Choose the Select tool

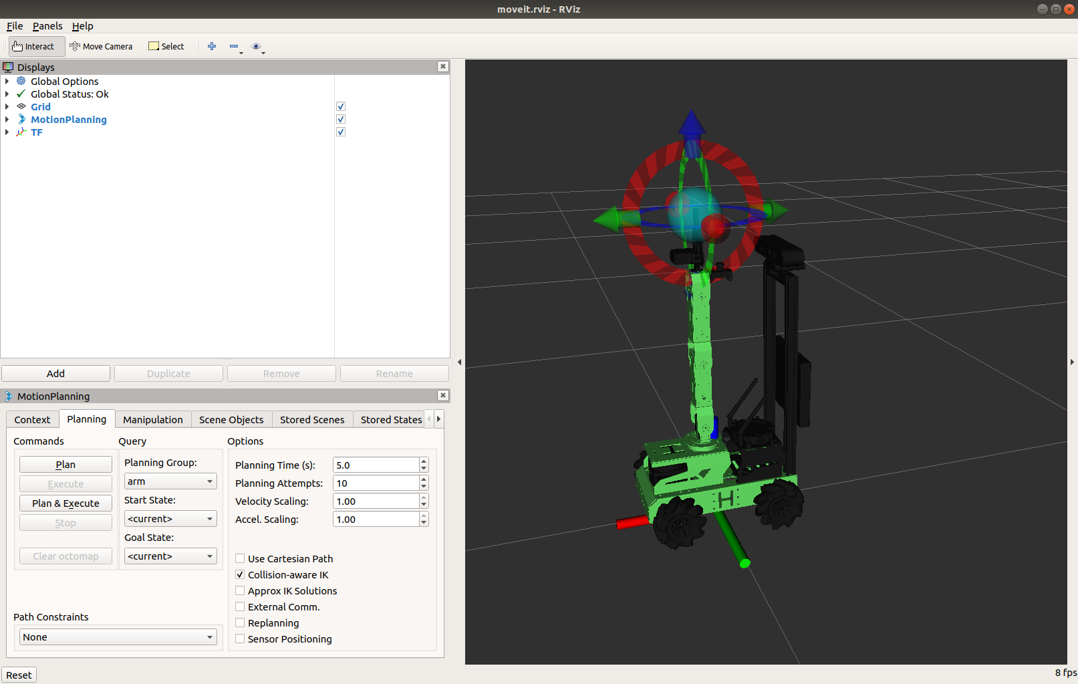click(166, 46)
